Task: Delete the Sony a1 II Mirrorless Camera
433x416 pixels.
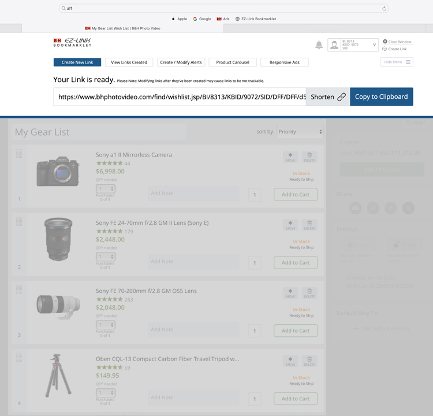Action: 309,157
